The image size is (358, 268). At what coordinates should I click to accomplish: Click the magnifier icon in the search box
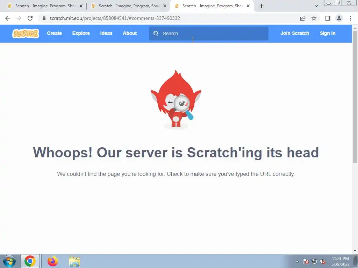click(156, 33)
